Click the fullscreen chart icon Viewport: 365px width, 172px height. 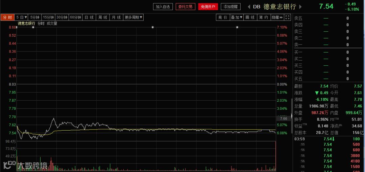tap(288, 18)
